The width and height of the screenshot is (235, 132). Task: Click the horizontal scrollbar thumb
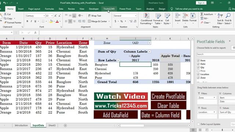[132, 125]
